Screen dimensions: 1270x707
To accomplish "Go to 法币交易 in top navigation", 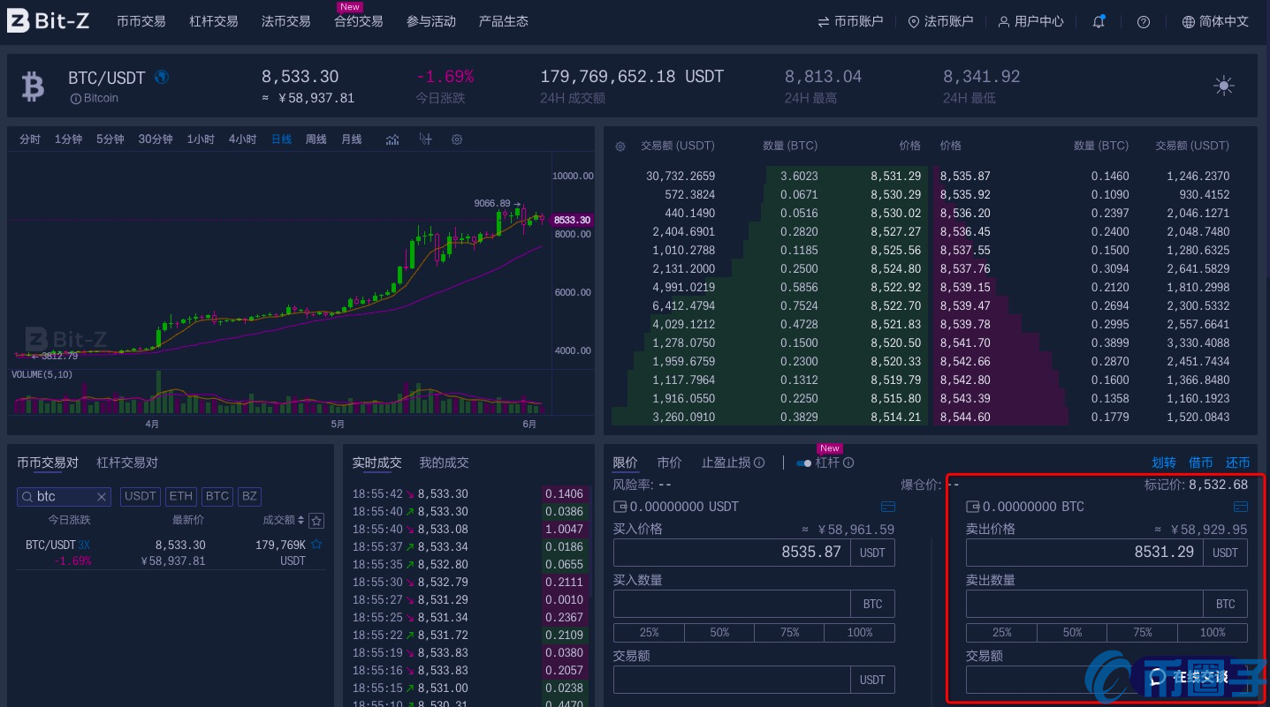I will pos(286,21).
